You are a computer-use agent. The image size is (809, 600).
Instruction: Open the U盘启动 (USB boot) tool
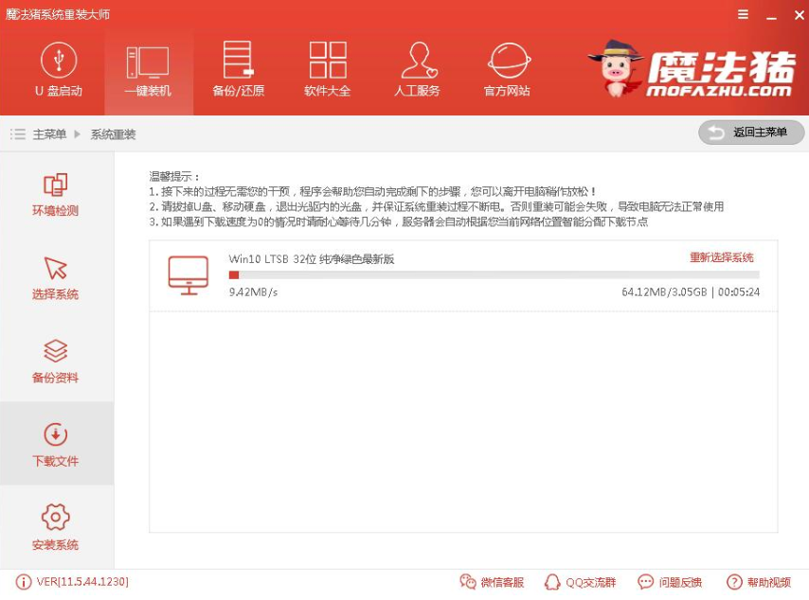57,71
